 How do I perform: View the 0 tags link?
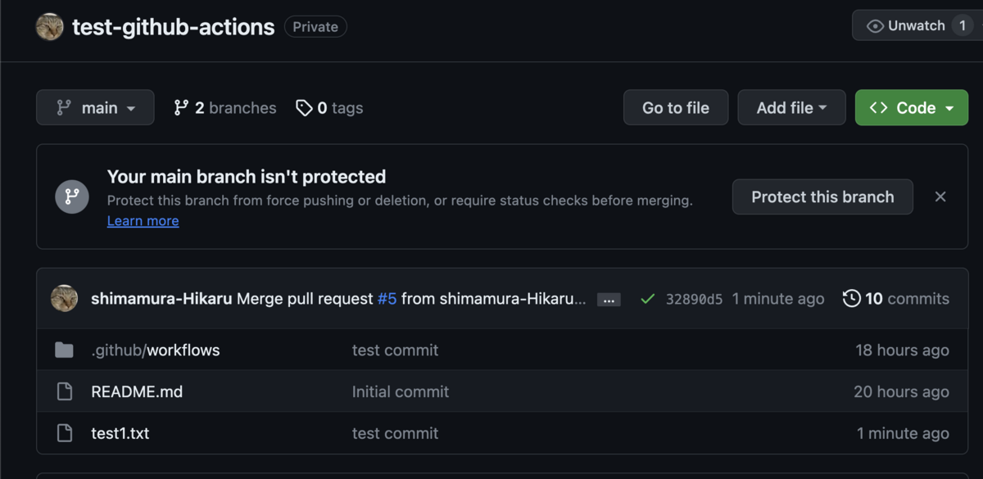pos(329,108)
